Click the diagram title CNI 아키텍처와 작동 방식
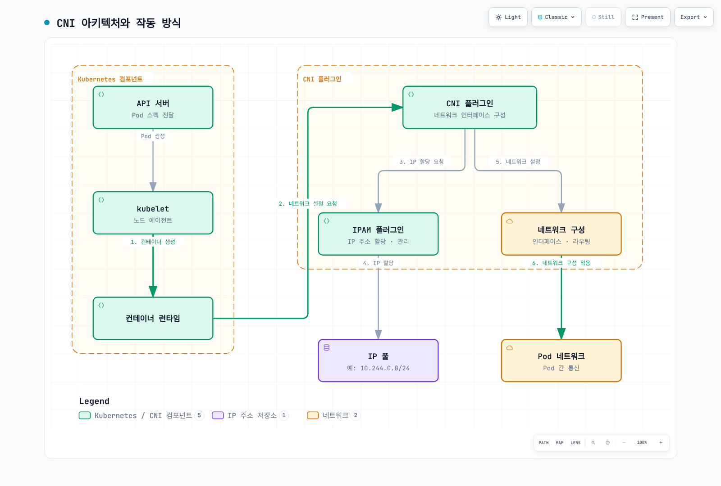The image size is (721, 486). tap(119, 23)
